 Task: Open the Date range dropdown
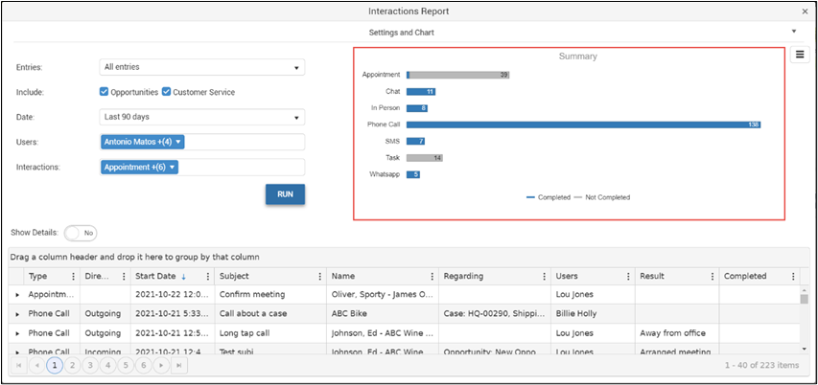[202, 117]
